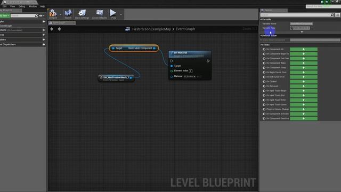Screen dimensions: 341x192
Task: Select the Set Material node header
Action: (190, 54)
